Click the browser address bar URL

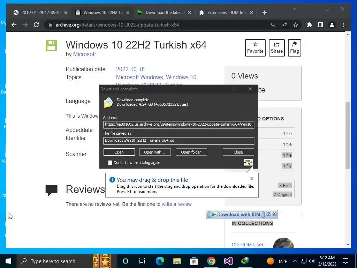click(117, 25)
